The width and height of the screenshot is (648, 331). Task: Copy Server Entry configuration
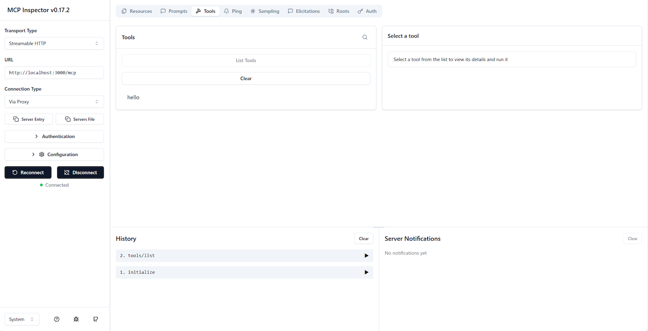click(29, 119)
